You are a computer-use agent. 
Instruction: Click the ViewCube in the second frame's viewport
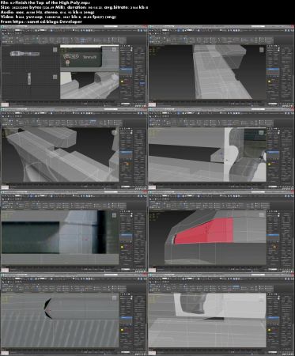pyautogui.click(x=261, y=50)
